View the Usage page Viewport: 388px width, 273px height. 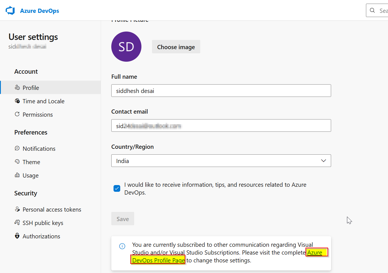pyautogui.click(x=50, y=175)
